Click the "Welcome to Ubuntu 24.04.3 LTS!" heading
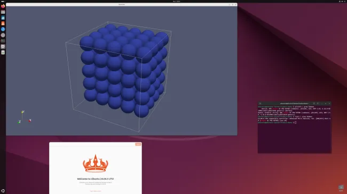Viewport: 347px width, 194px height. tap(96, 179)
